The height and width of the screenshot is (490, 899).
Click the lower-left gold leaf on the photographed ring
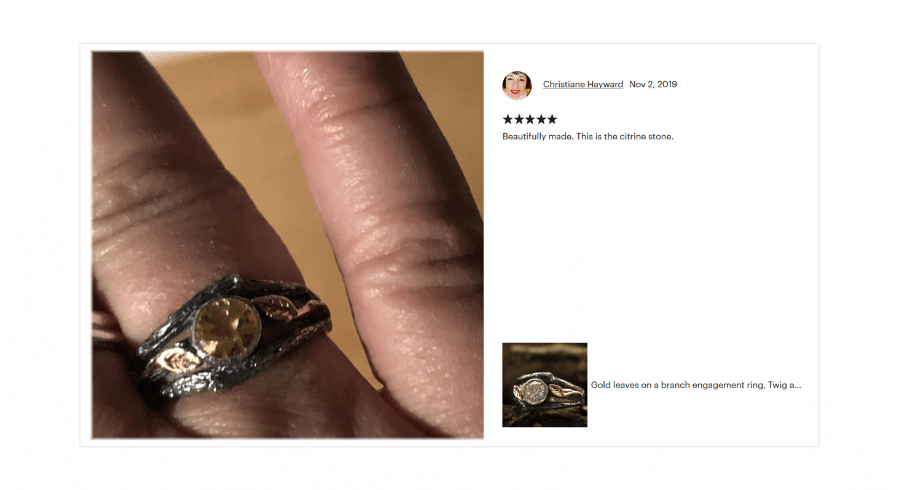tap(176, 364)
